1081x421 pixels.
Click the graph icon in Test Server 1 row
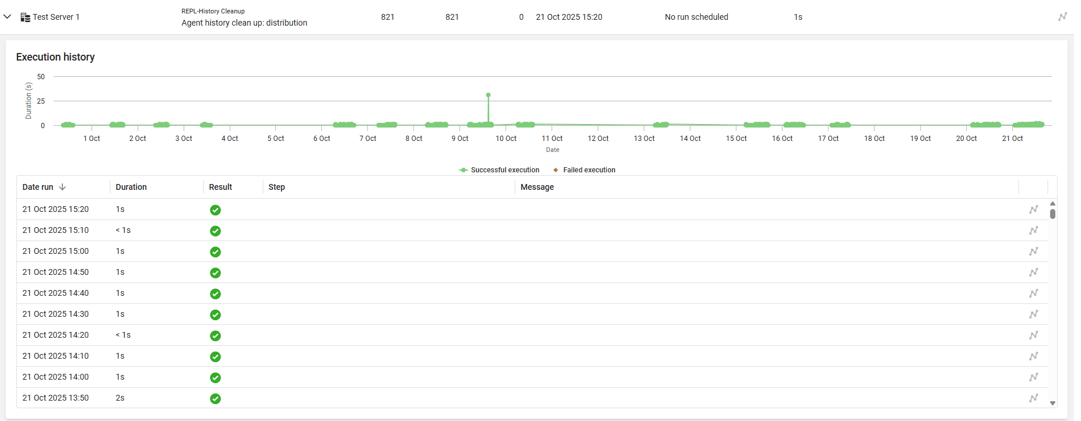(1062, 17)
